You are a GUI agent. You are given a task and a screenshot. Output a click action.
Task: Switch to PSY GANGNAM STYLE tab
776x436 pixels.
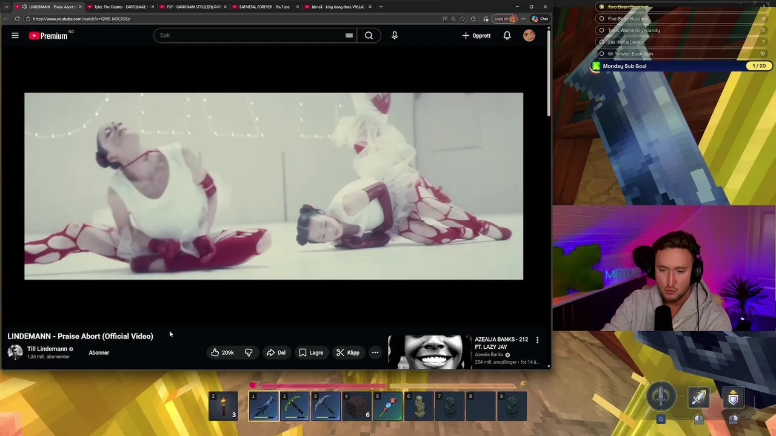[193, 7]
